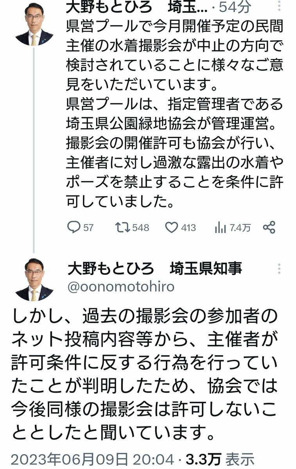Viewport: 296px width, 469px height.
Task: Open the first tweet's three-dot menu
Action: click(279, 8)
